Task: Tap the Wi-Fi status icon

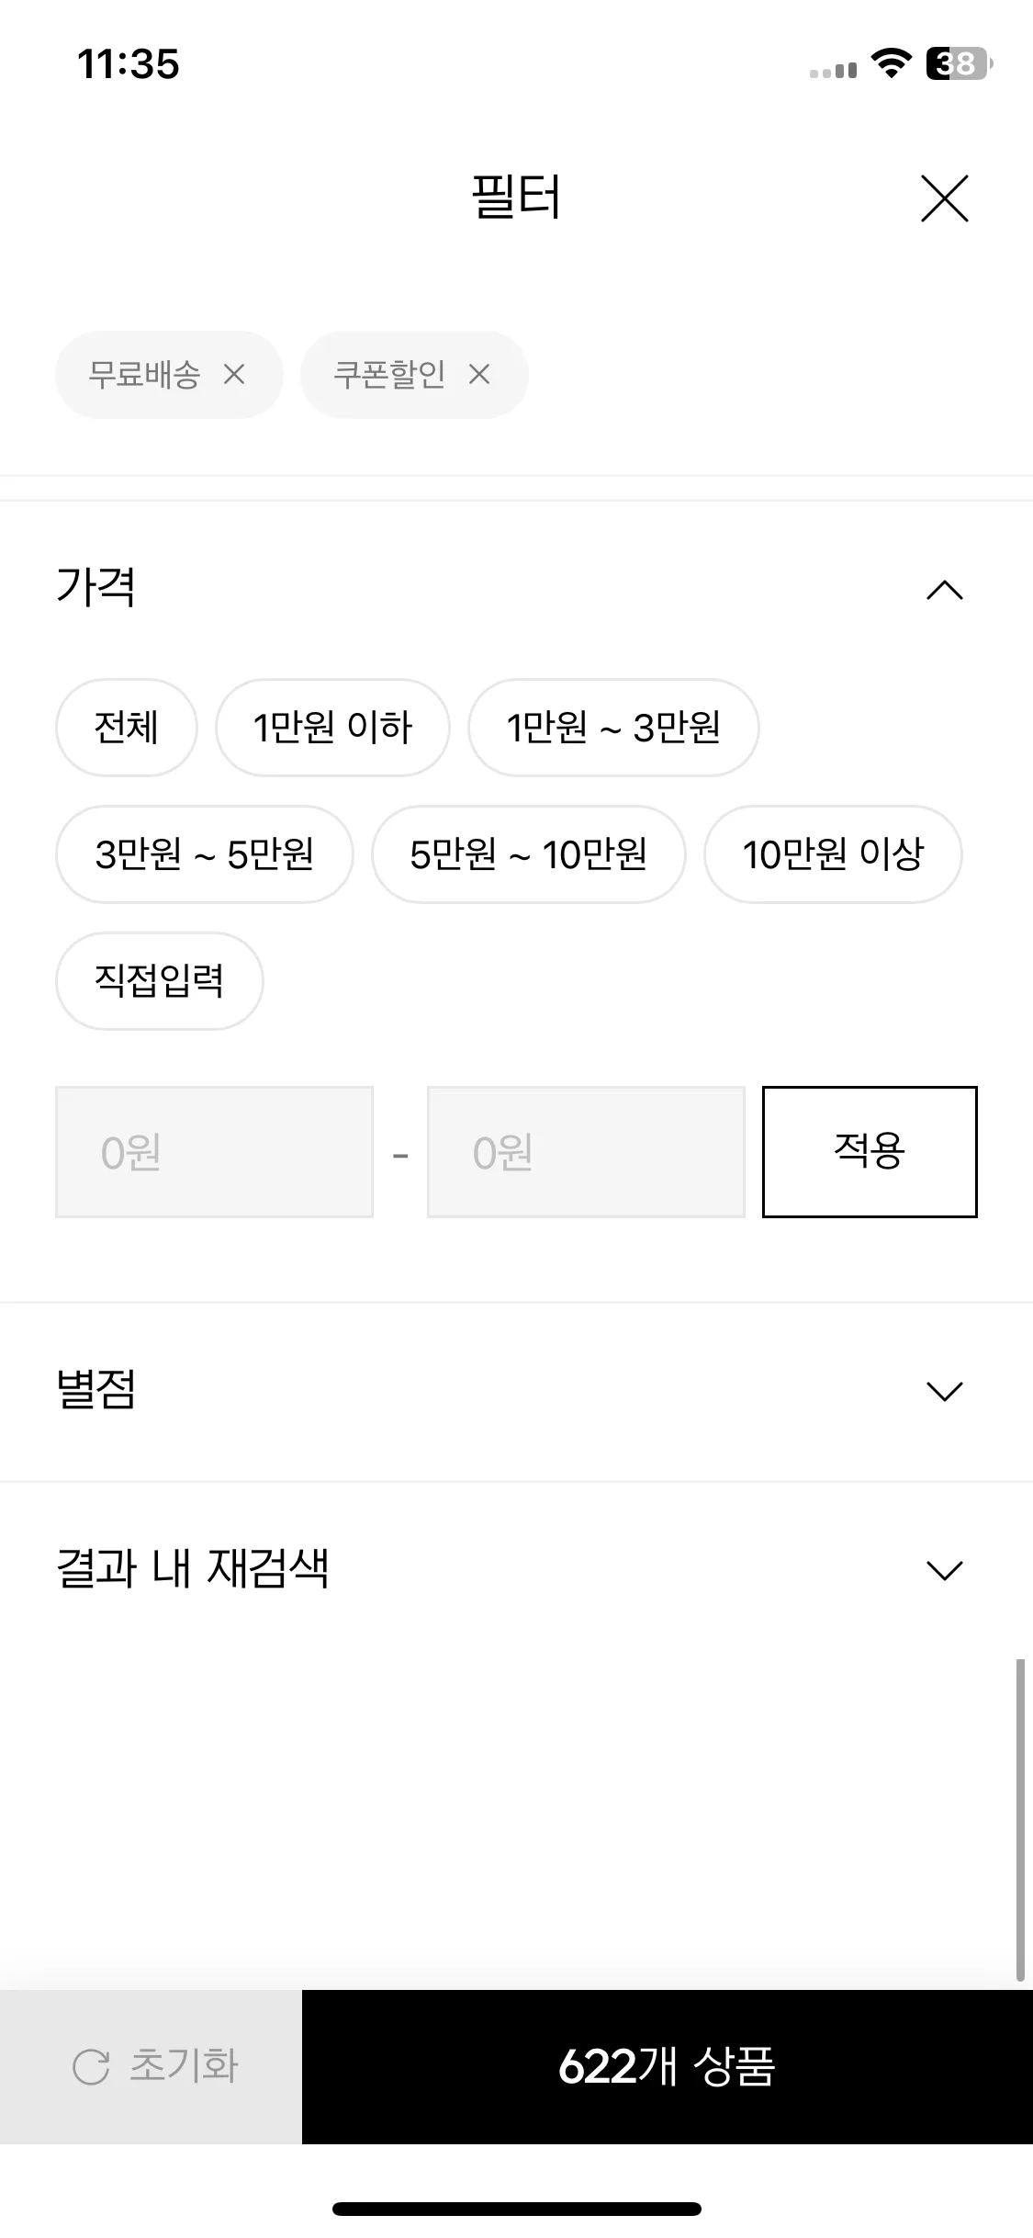Action: tap(891, 63)
